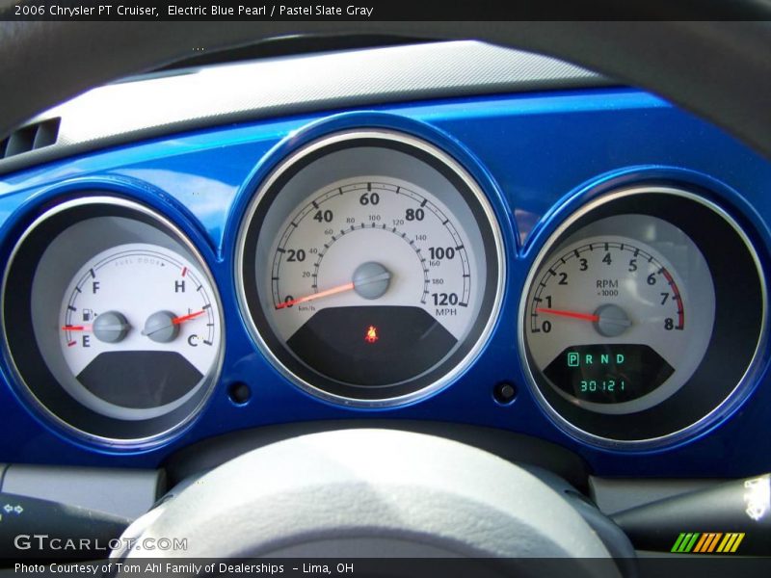This screenshot has width=771, height=578.
Task: Click the 8 mark on tachometer
Action: pyautogui.click(x=668, y=324)
